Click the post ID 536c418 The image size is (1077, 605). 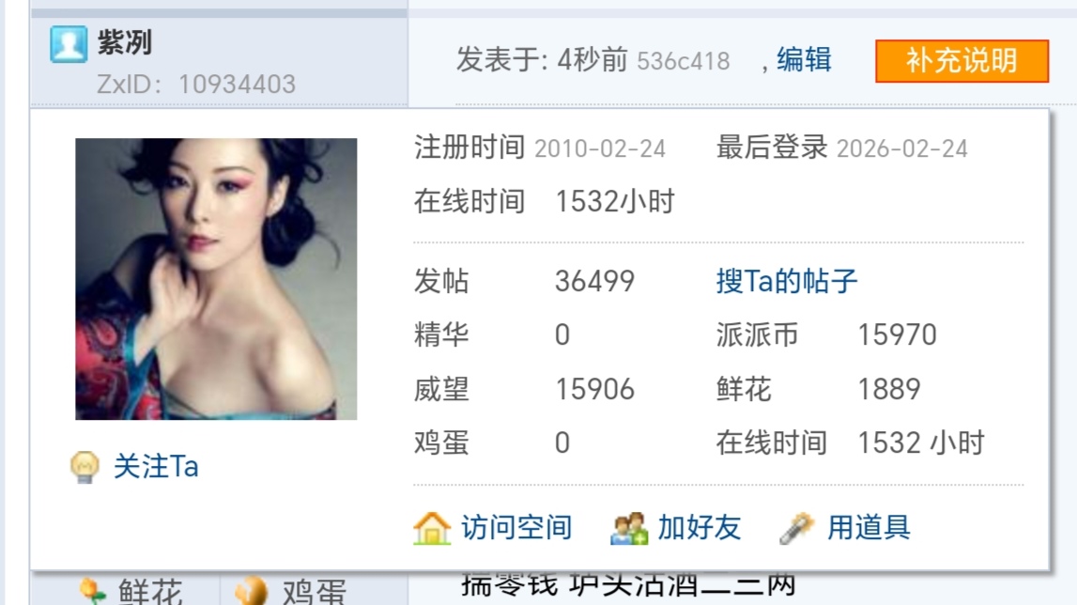[684, 61]
